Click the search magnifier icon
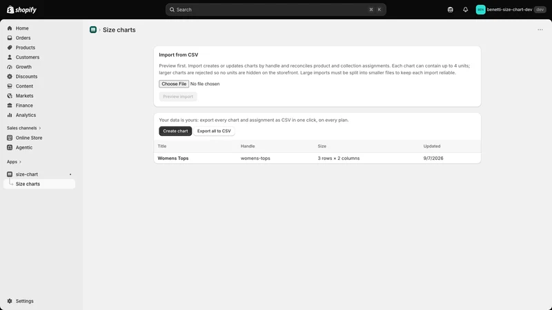Screen dimensions: 552x310 (x=172, y=10)
